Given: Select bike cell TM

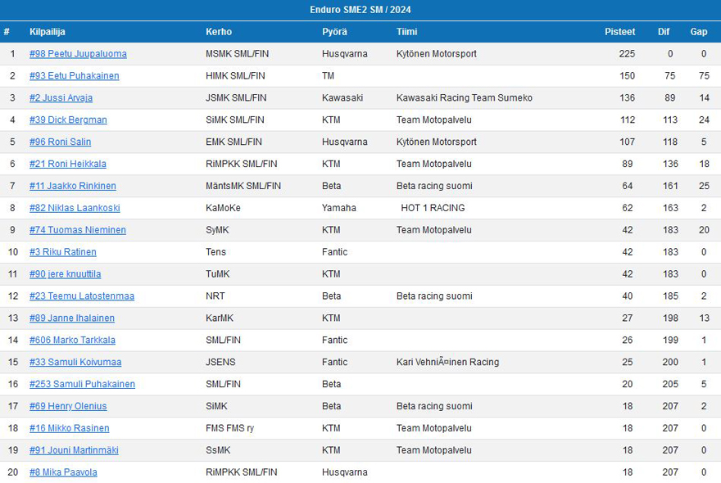Looking at the screenshot, I should click(328, 76).
